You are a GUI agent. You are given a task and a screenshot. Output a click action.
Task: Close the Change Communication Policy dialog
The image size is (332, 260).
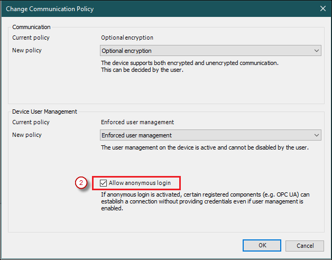(322, 8)
